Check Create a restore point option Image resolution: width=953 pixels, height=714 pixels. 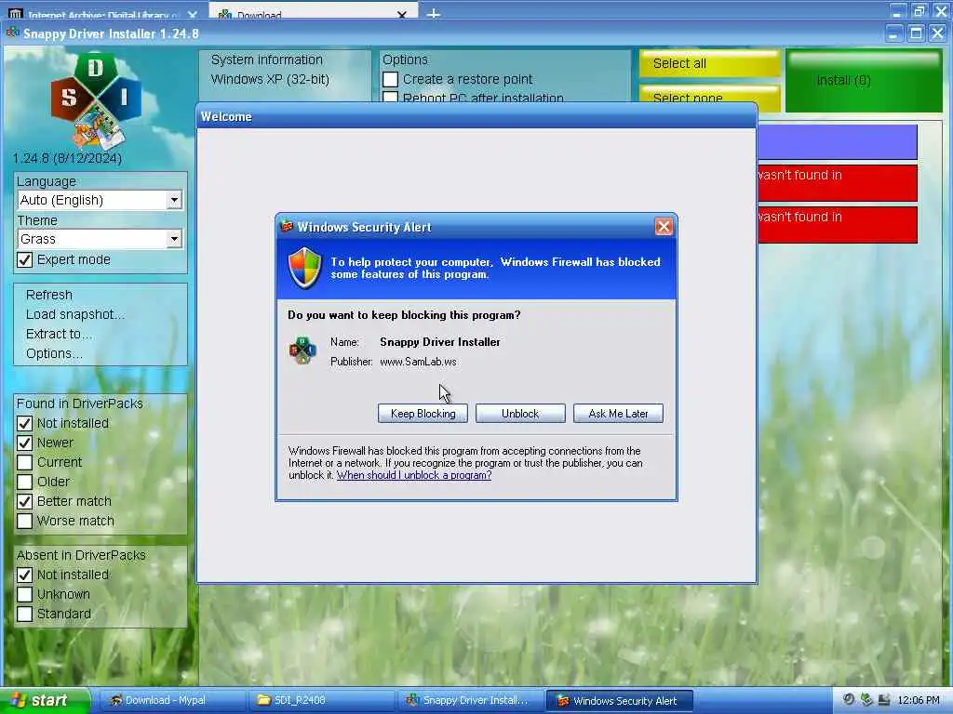(391, 80)
